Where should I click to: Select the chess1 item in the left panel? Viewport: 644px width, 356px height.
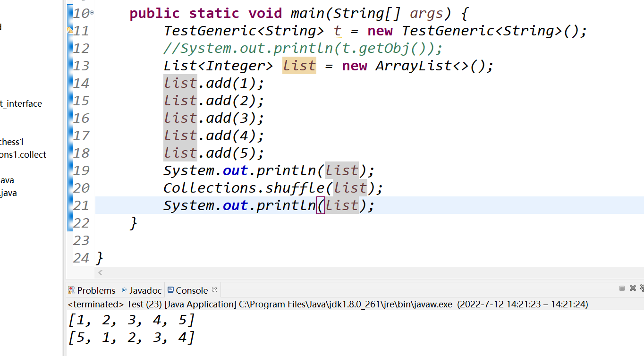tap(12, 142)
